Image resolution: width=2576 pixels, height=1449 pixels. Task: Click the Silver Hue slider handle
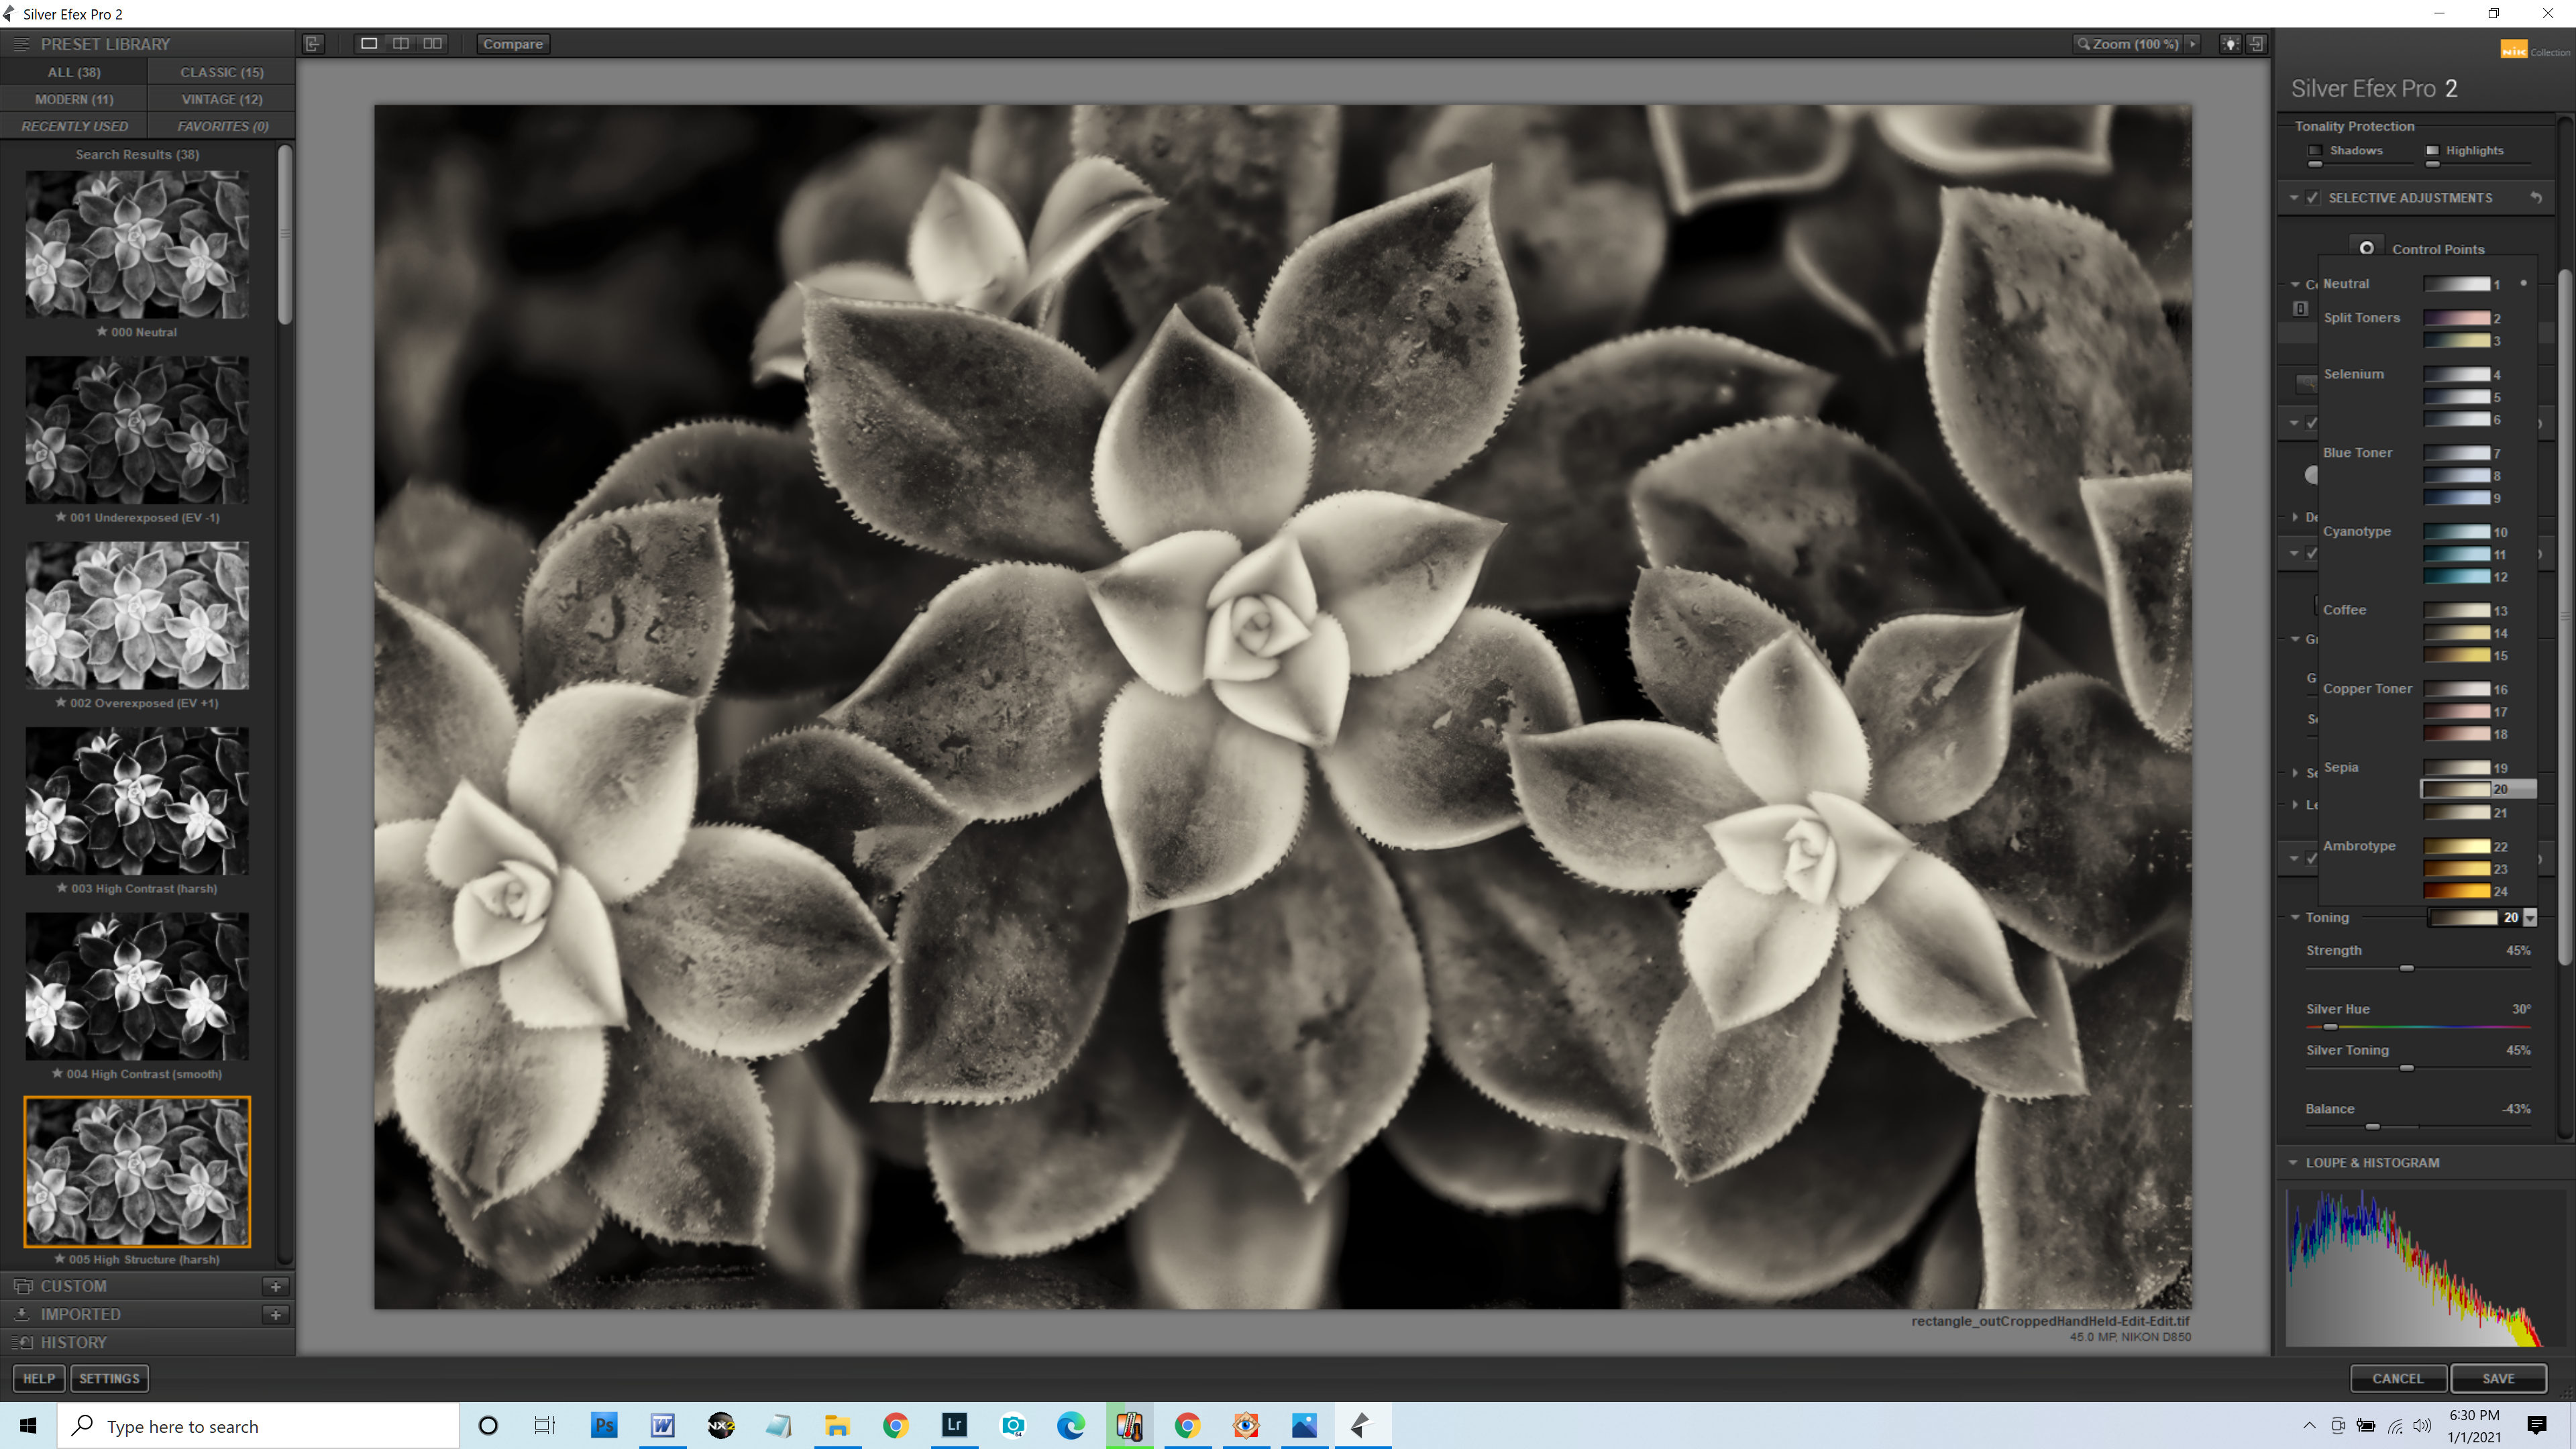coord(2330,1027)
